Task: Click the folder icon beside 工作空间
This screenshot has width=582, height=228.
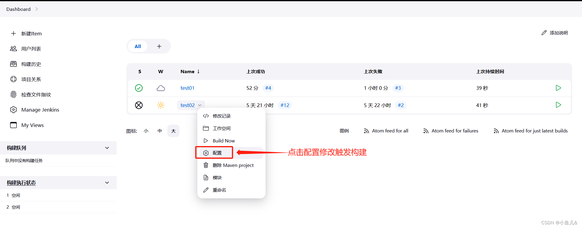Action: click(x=206, y=128)
